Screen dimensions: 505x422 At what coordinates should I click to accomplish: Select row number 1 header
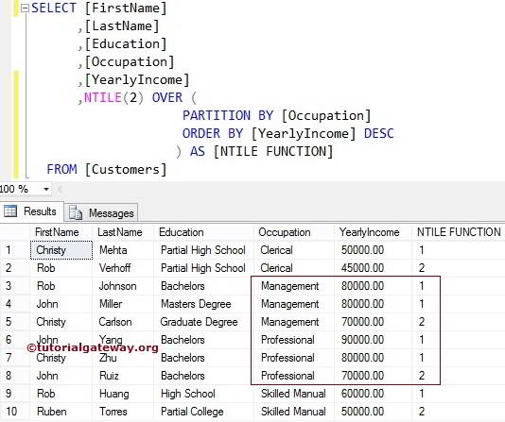15,250
